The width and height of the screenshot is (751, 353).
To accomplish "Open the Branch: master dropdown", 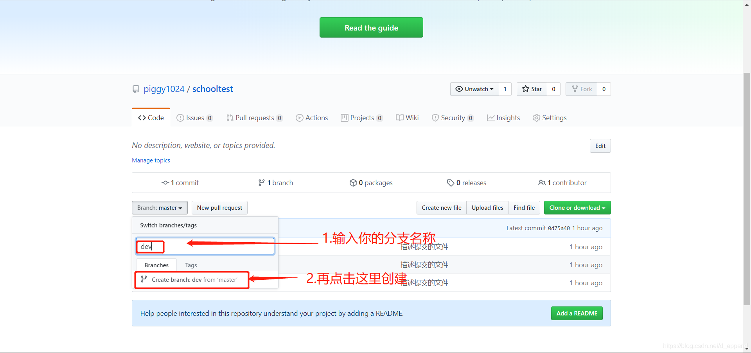I will coord(160,208).
